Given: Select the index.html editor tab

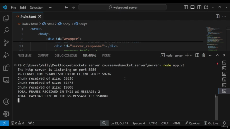Looking at the screenshot, I should coord(28,16).
